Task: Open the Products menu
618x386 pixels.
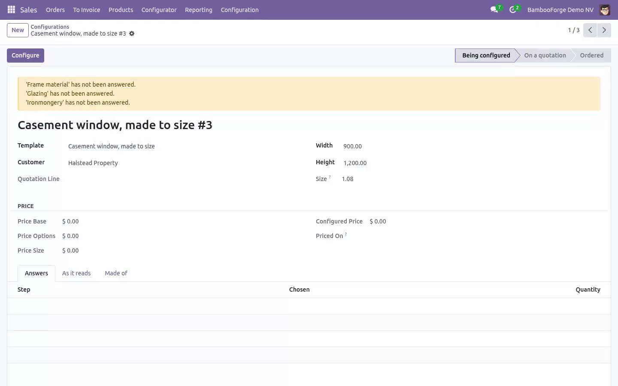Action: click(x=121, y=9)
